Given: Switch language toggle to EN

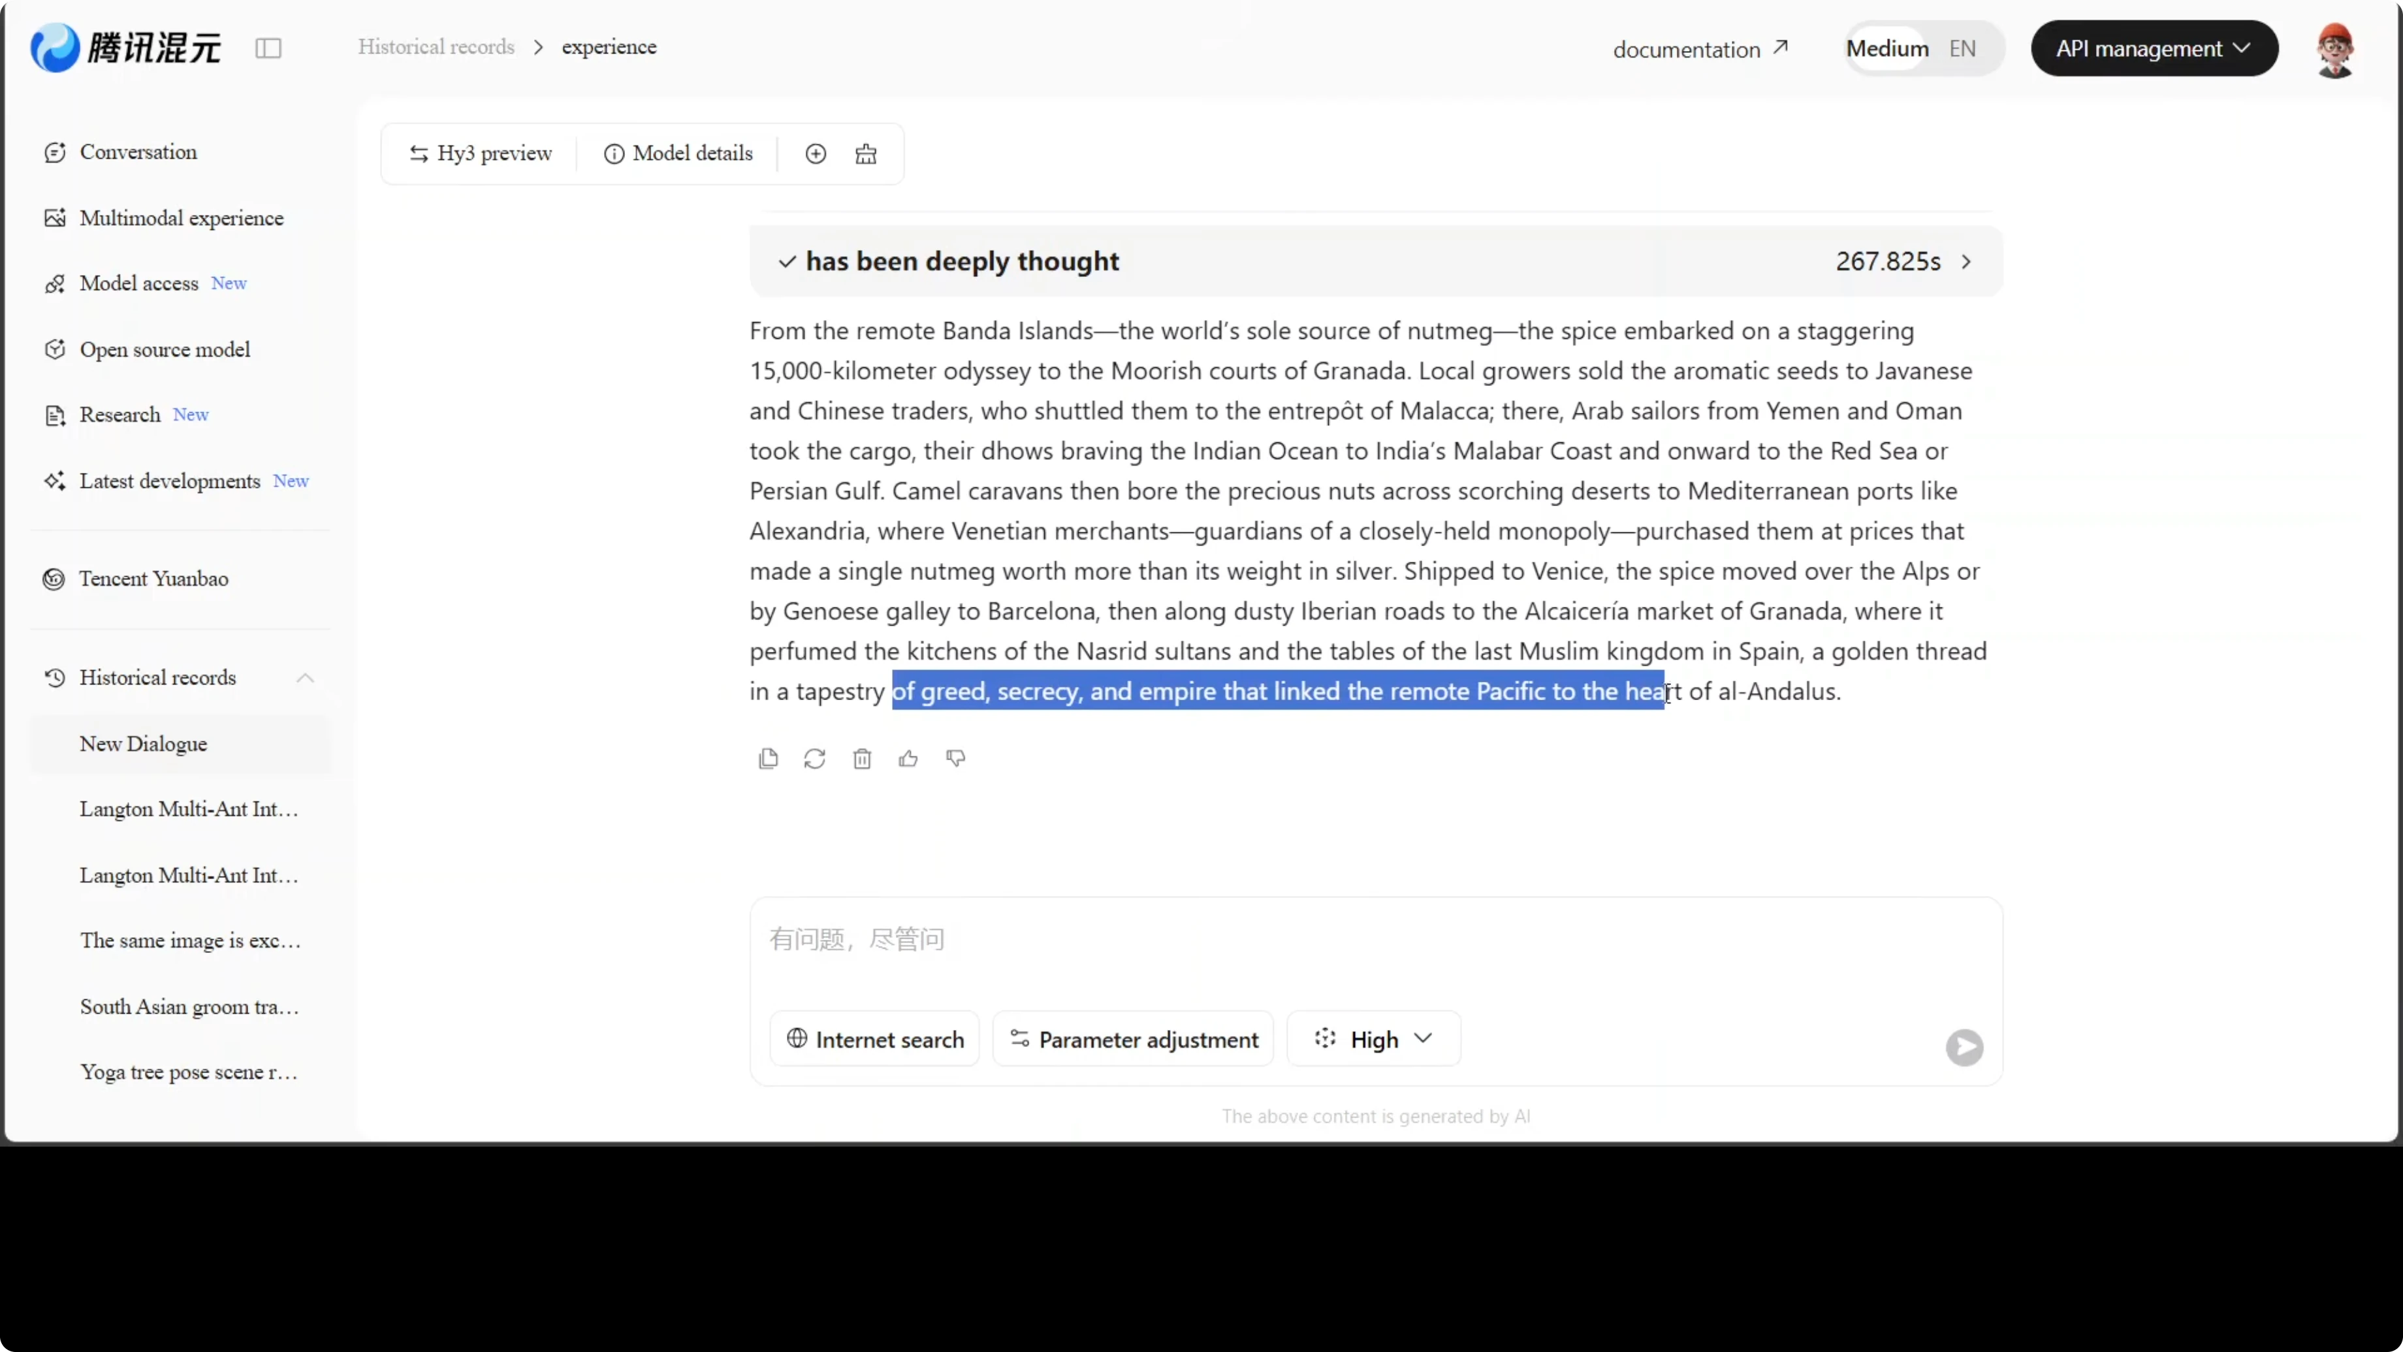Looking at the screenshot, I should click(x=1962, y=48).
